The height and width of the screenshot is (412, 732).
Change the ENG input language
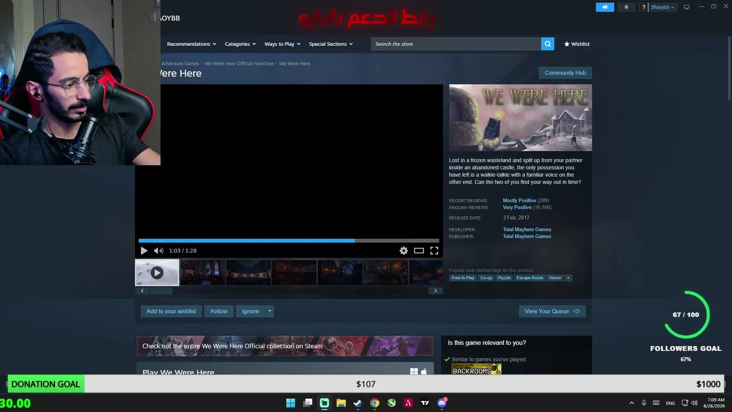coord(670,403)
